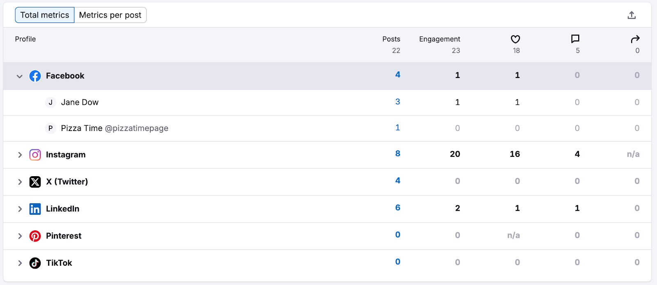Viewport: 657px width, 285px height.
Task: Expand the TikTok row
Action: 20,263
